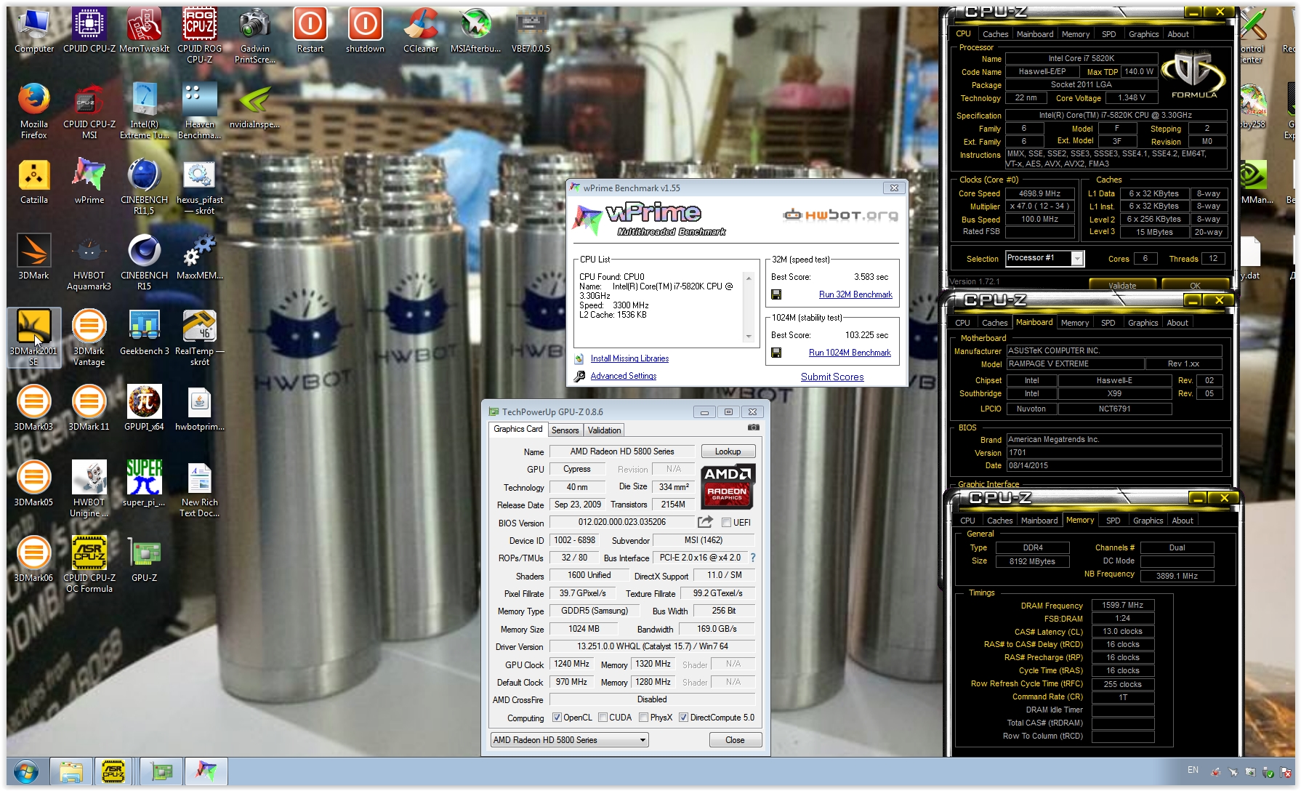Click Run 32M Benchmark link

[x=855, y=294]
